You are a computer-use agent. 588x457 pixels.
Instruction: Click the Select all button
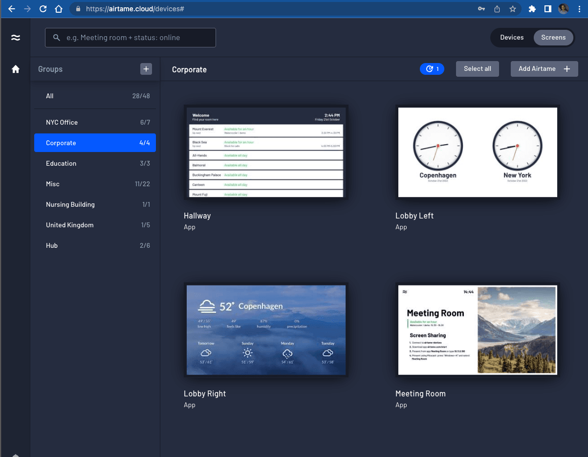[477, 68]
